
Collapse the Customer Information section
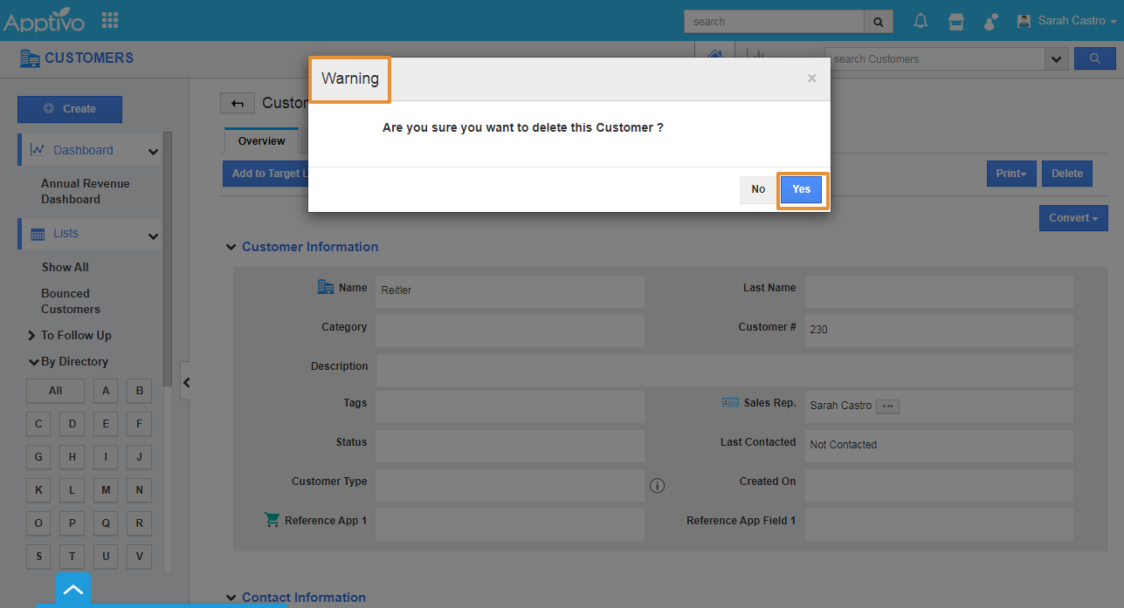(x=231, y=247)
